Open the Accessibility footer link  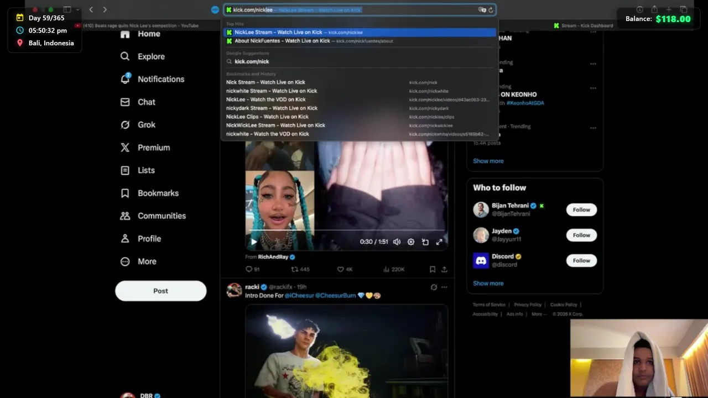[x=486, y=314]
